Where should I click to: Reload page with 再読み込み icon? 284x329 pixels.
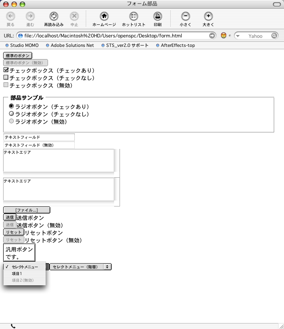tap(54, 16)
